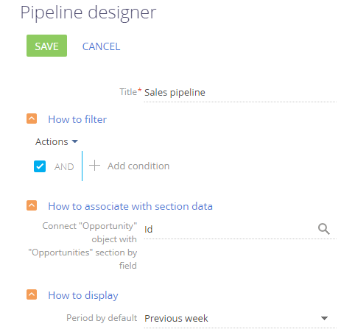Click How to associate with section data heading
The height and width of the screenshot is (332, 355).
pos(130,206)
